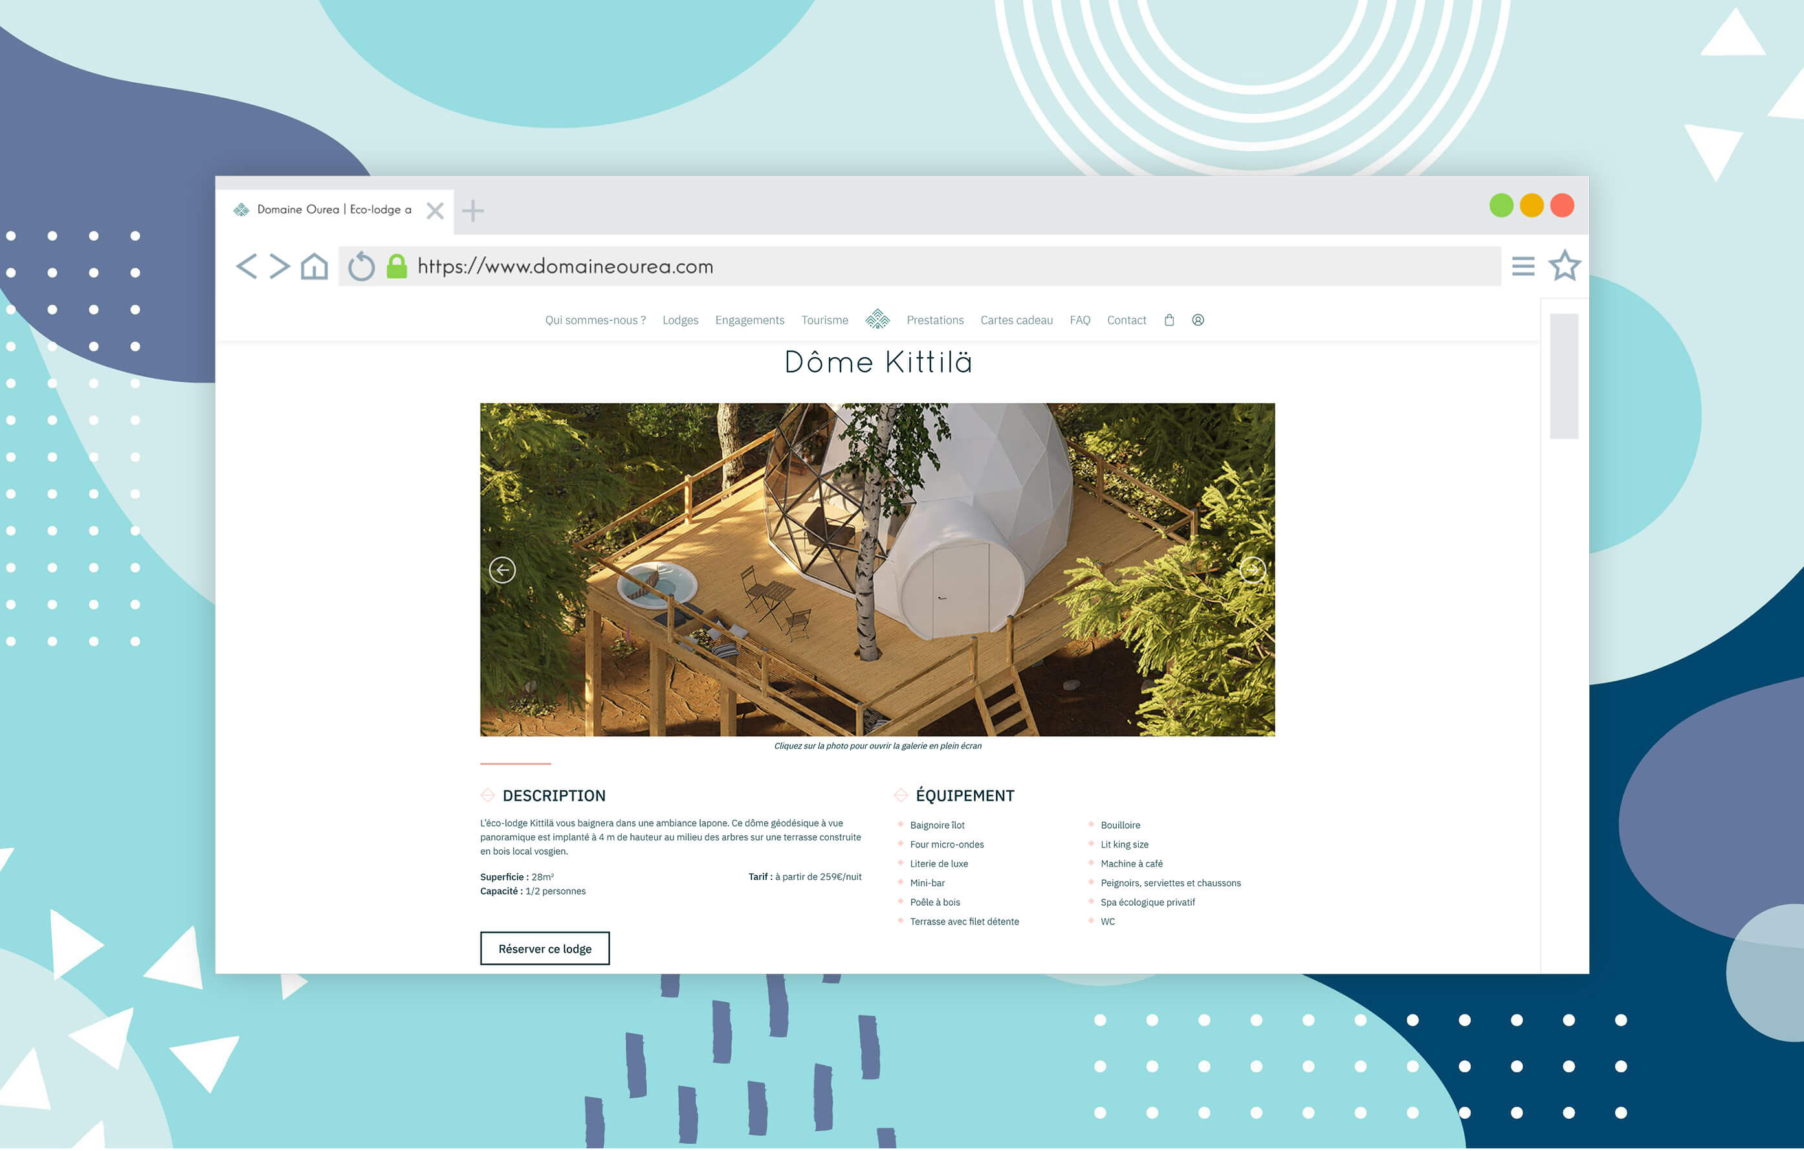Click 'Four micro-ondes' equipment item
Screen dimensions: 1804x1151
947,846
